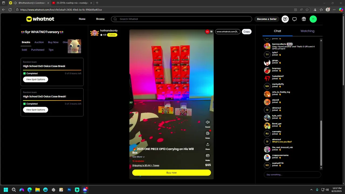Switch to the Auction tab
This screenshot has height=194, width=345.
39,42
